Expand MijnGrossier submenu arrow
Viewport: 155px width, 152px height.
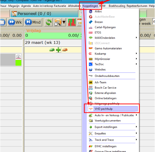[137, 59]
